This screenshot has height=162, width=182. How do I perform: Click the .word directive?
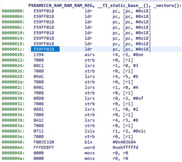pos(89,147)
